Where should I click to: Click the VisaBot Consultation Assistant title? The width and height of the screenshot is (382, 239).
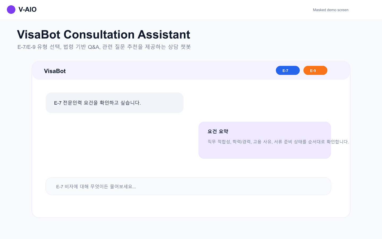103,35
